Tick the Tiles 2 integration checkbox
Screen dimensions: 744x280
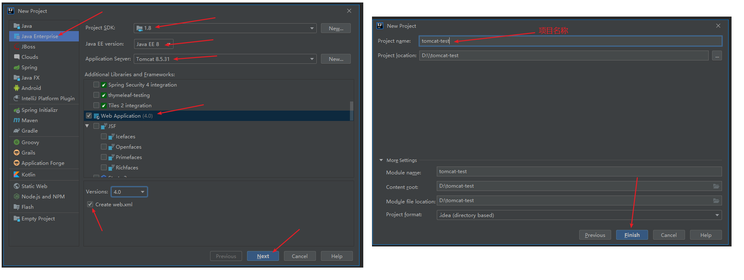coord(96,105)
